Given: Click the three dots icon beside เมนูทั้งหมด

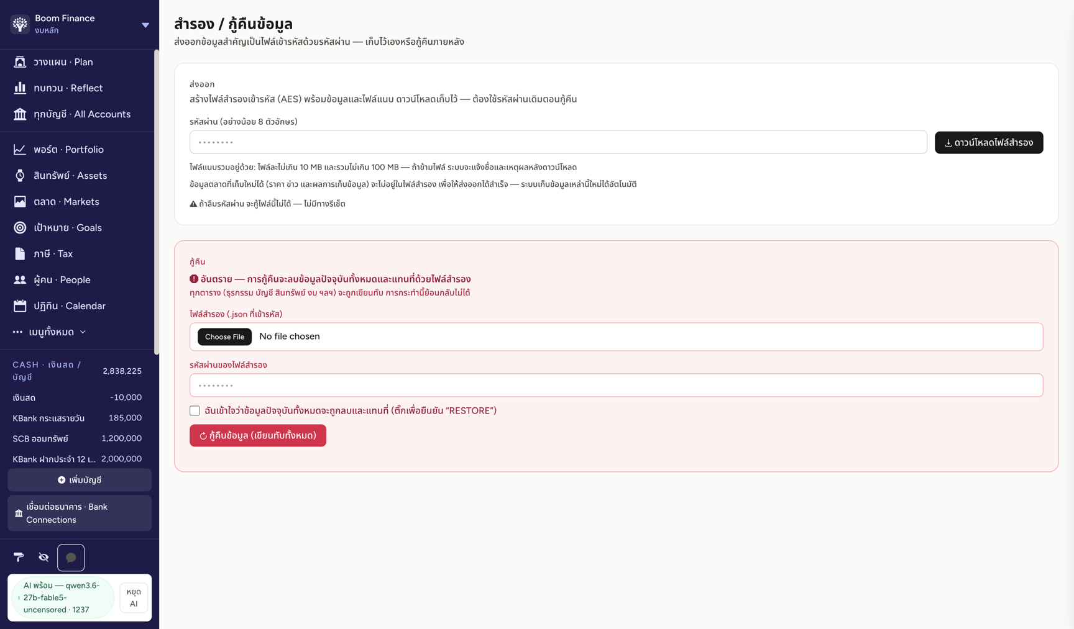Looking at the screenshot, I should [17, 332].
